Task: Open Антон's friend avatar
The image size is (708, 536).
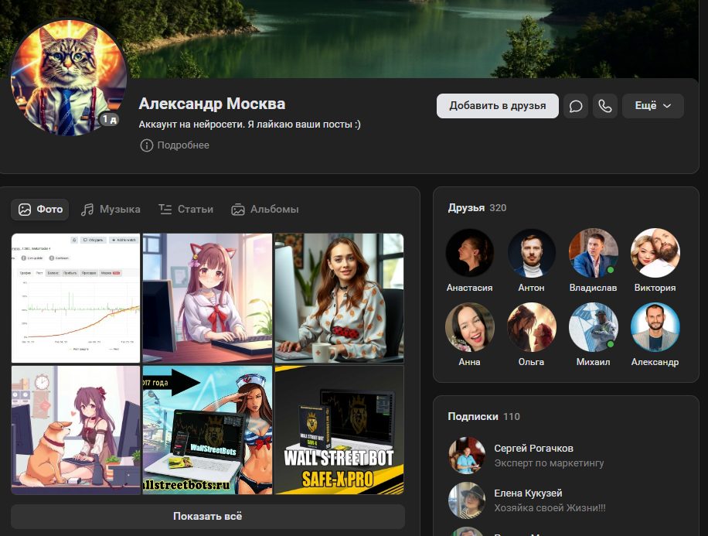Action: (531, 253)
